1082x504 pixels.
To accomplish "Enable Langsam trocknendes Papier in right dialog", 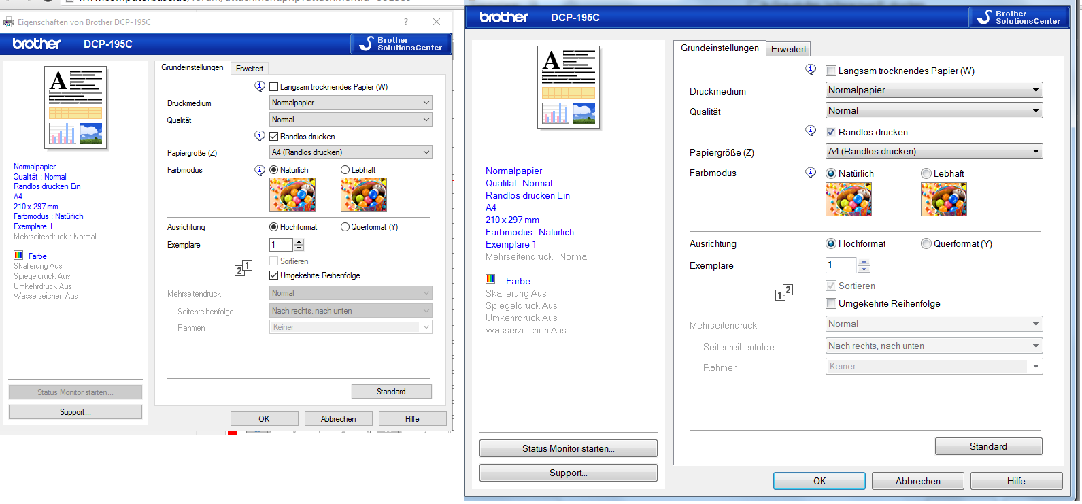I will 831,71.
